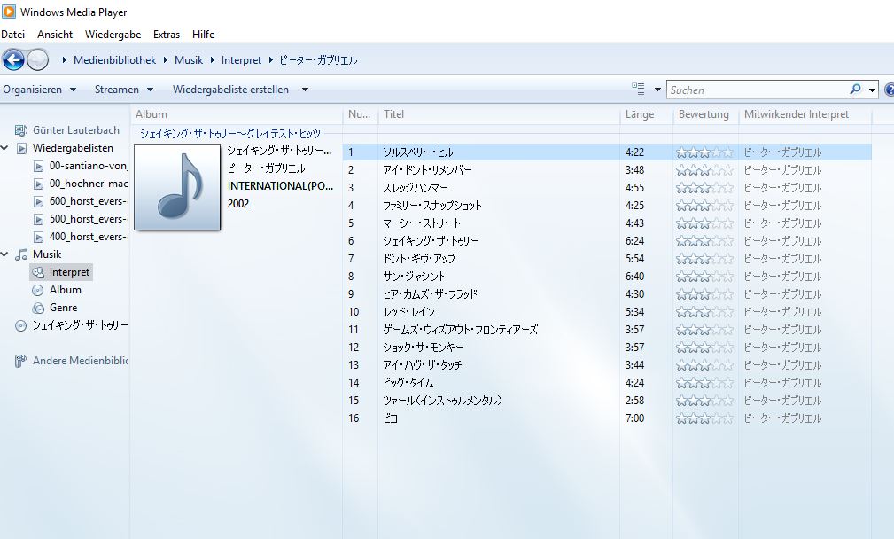Sort by the Album column header

click(x=237, y=114)
